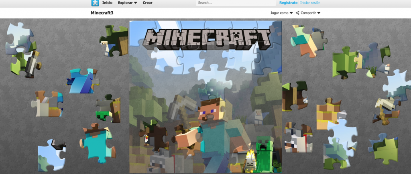
Task: Click the Minecraft logo on the puzzle board
Action: tap(205, 40)
